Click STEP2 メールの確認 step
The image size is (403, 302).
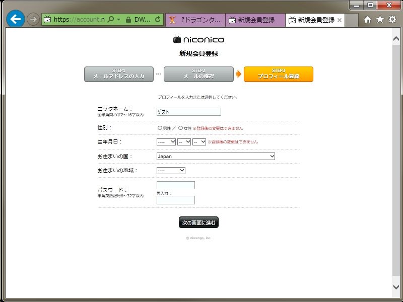tap(198, 74)
